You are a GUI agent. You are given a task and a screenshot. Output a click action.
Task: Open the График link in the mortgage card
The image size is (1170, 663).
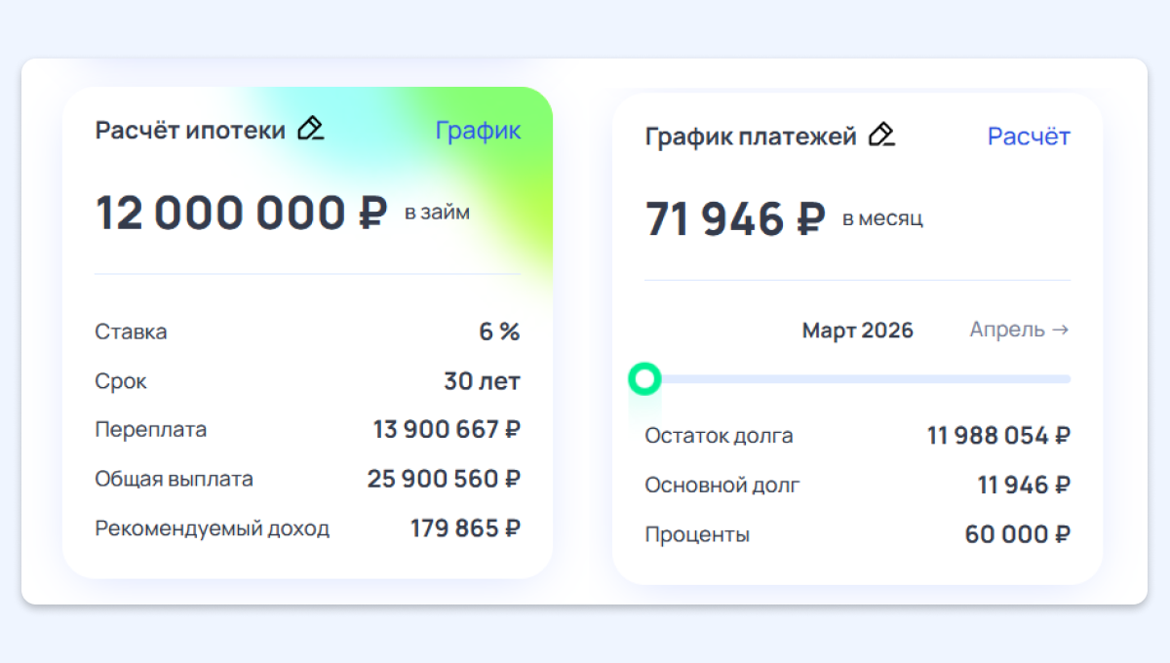[478, 130]
